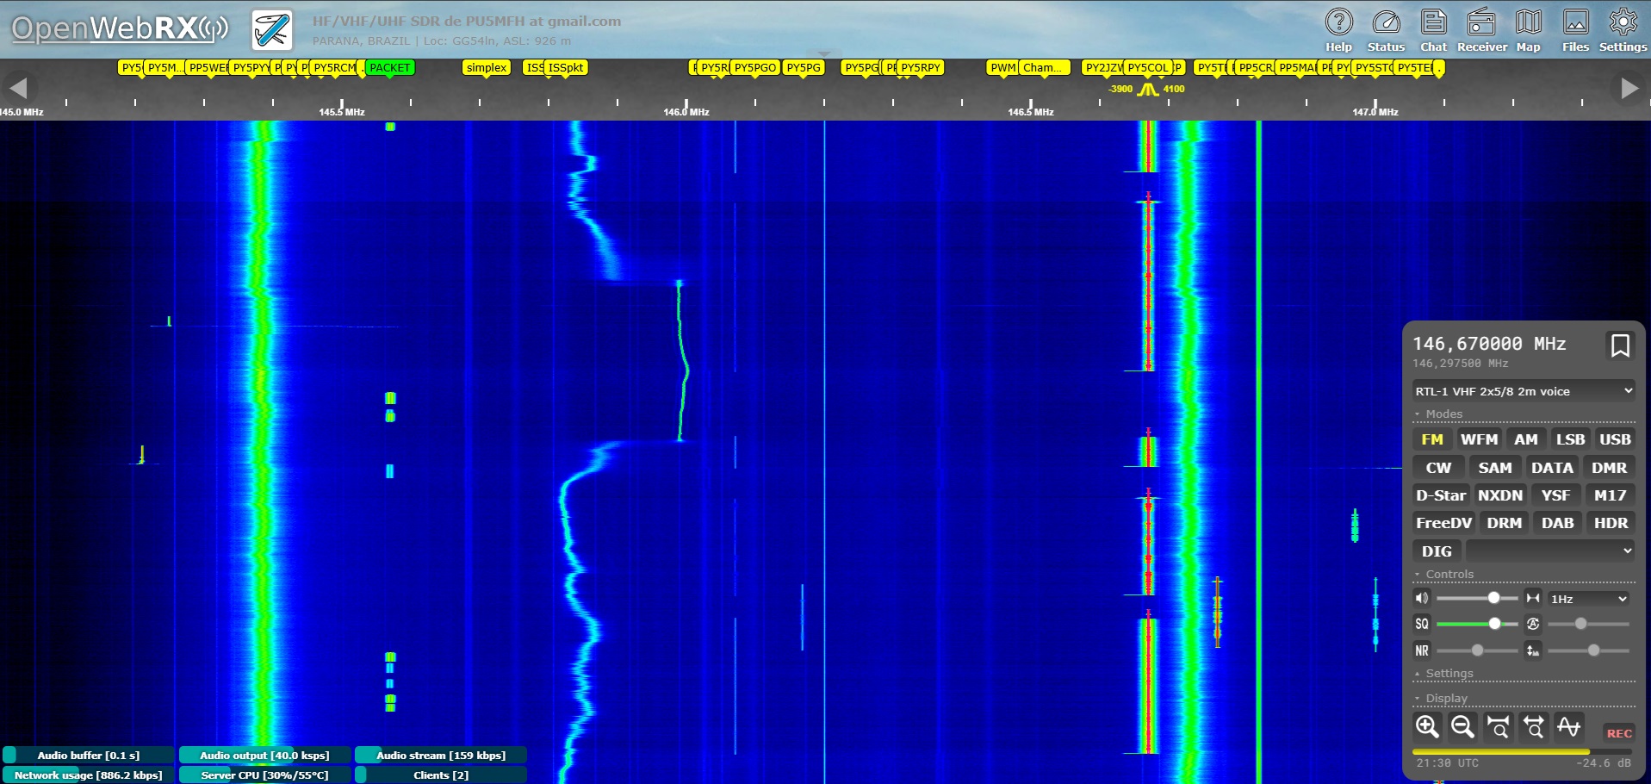The image size is (1651, 784).
Task: Zoom out on the waterfall
Action: coord(1462,727)
